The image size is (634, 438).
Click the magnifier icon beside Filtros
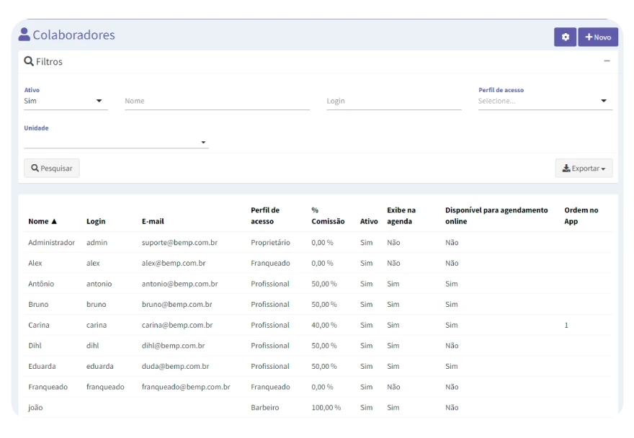point(29,61)
